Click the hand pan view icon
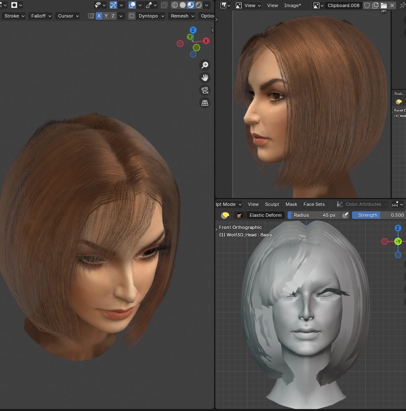This screenshot has width=406, height=411. 205,78
